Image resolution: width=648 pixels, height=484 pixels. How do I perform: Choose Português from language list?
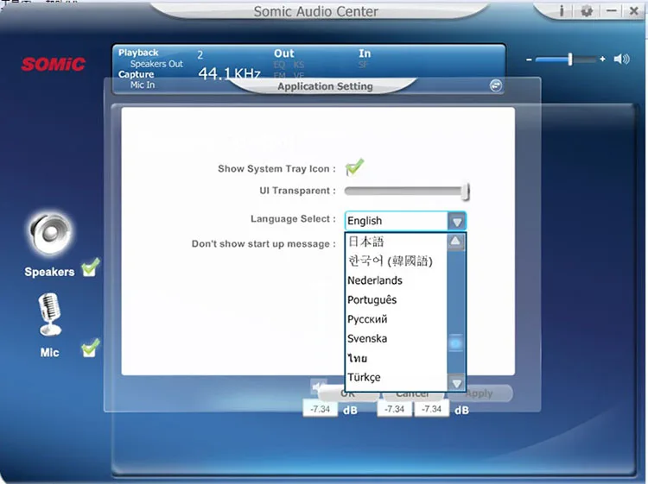tap(397, 299)
